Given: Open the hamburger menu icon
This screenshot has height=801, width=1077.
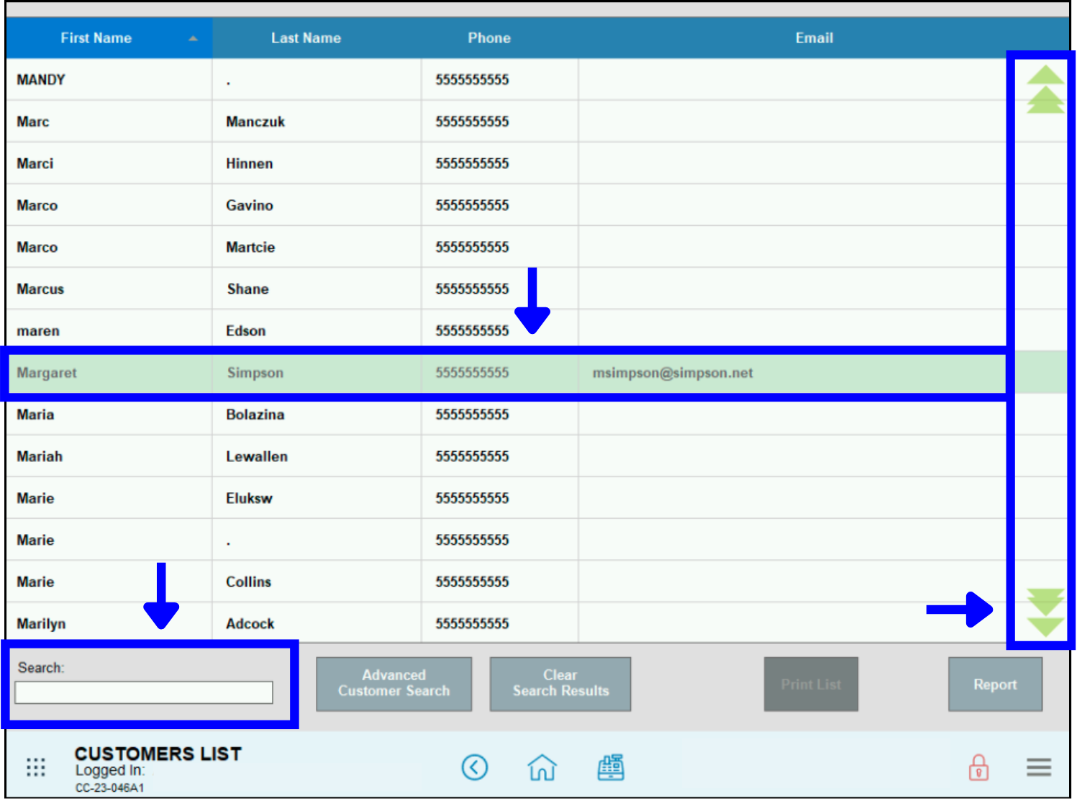Looking at the screenshot, I should point(1038,767).
